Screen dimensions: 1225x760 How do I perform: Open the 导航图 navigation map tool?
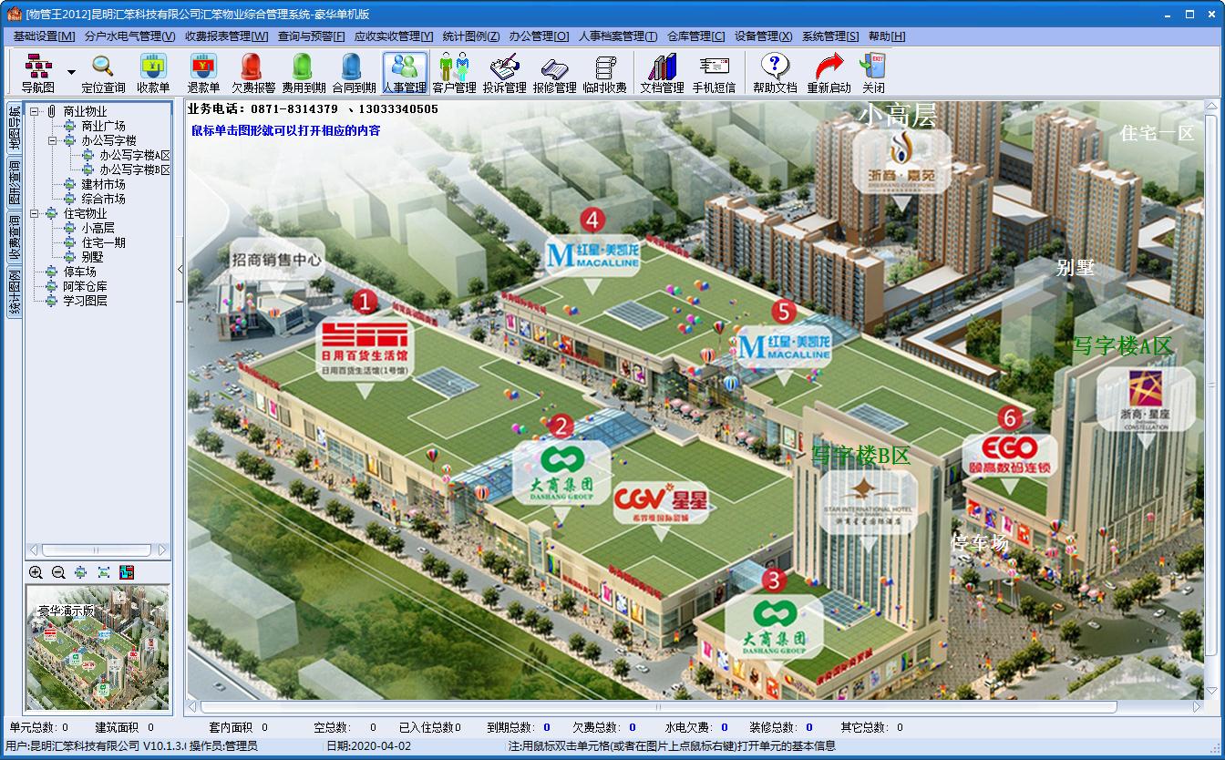(37, 73)
